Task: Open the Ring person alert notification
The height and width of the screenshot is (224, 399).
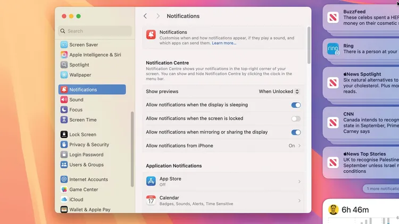Action: pyautogui.click(x=361, y=49)
